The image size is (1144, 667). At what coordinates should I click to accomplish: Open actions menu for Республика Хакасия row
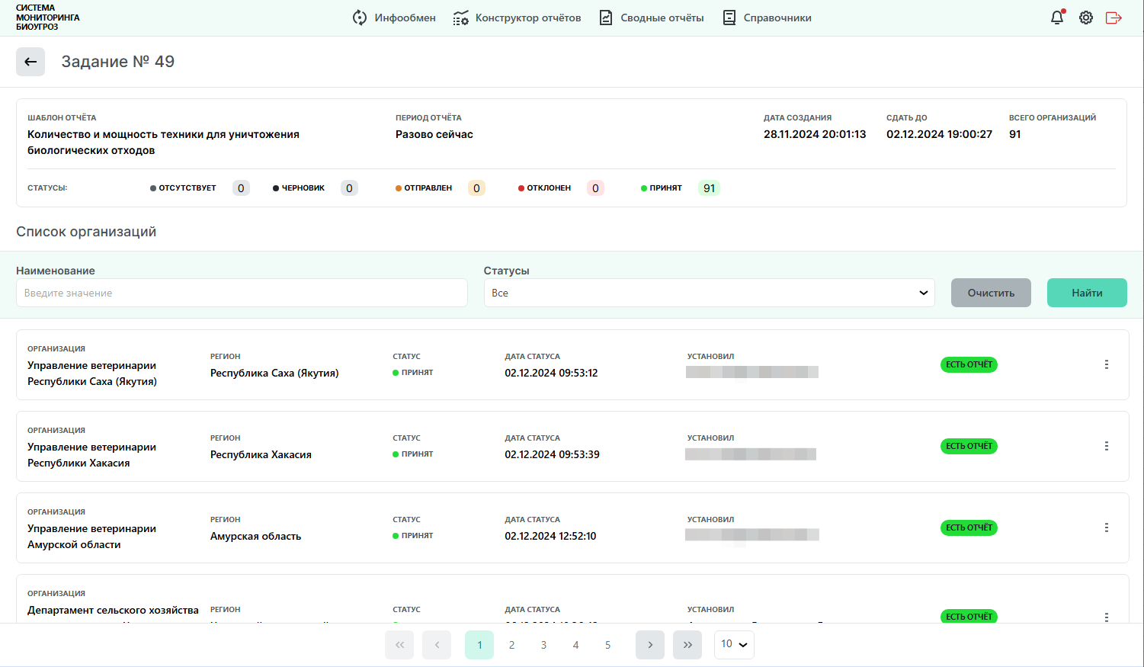tap(1107, 446)
